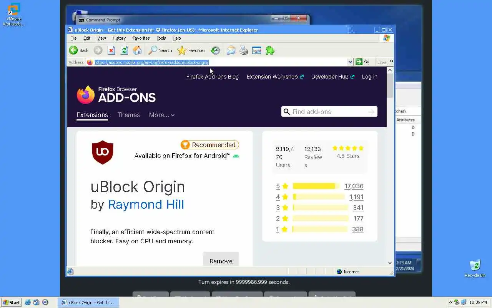Expand hidden system tray icons chevron

coord(451,302)
